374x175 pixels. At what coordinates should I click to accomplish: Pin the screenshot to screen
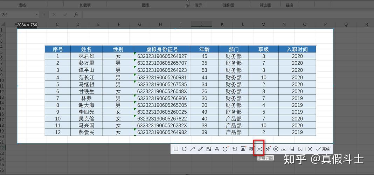[268, 149]
